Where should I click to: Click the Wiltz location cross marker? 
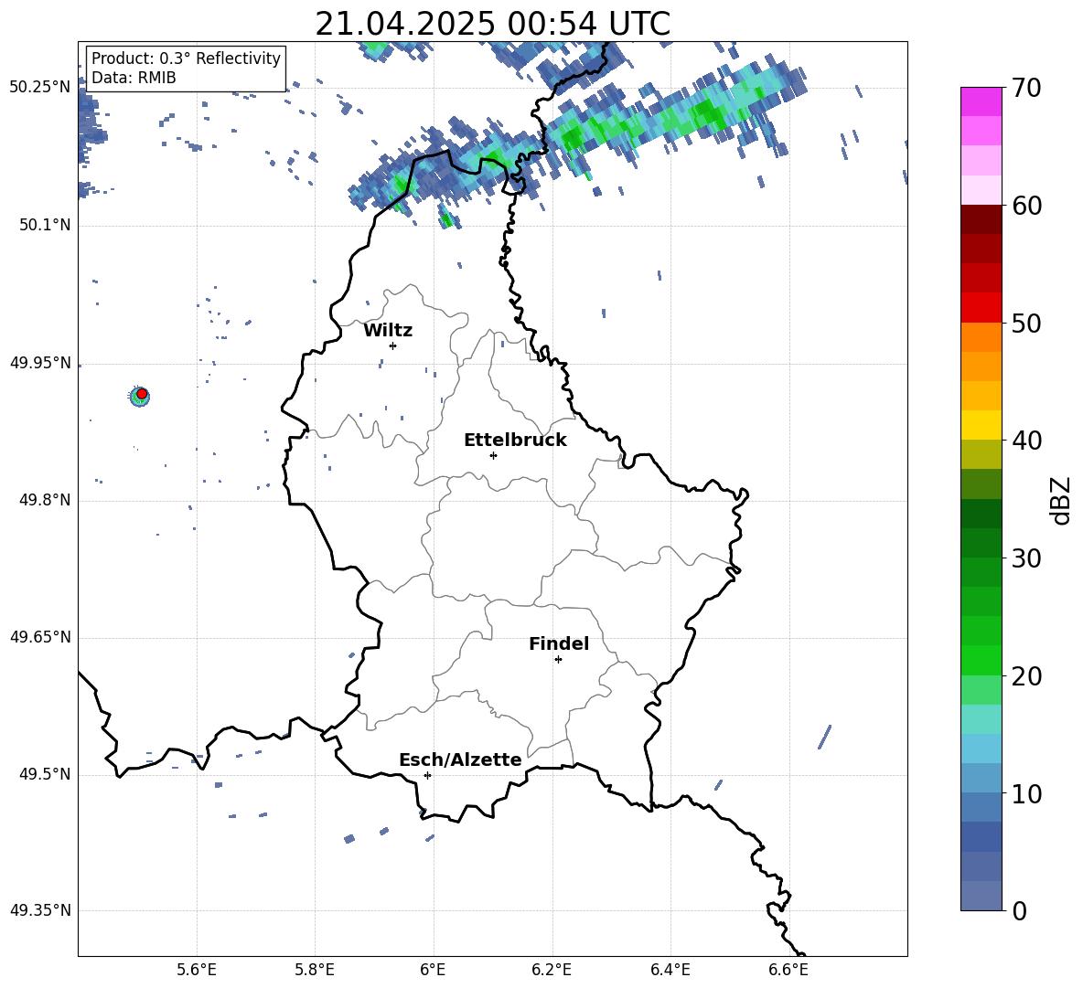[393, 345]
